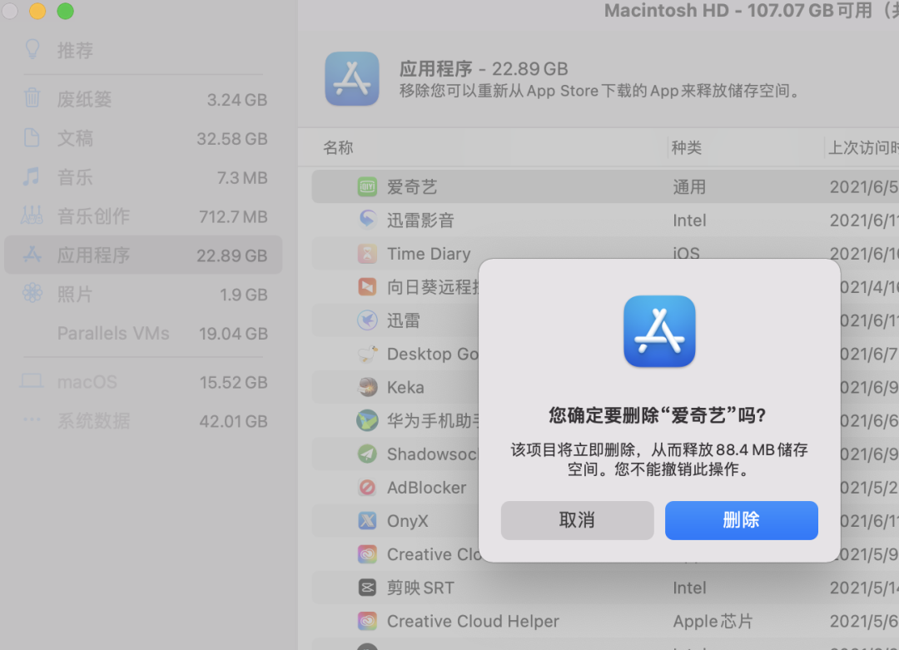Click the 废纸篓 trash icon in the sidebar

point(32,98)
